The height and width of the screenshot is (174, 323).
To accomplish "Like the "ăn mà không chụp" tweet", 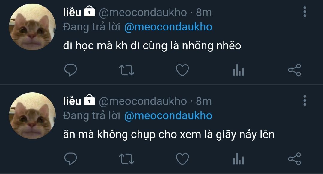I will tap(182, 159).
